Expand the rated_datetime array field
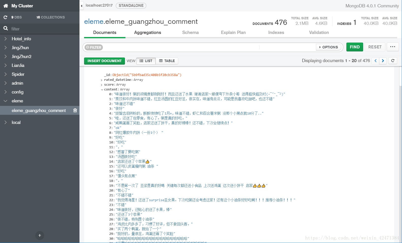The height and width of the screenshot is (243, 402). (x=102, y=80)
